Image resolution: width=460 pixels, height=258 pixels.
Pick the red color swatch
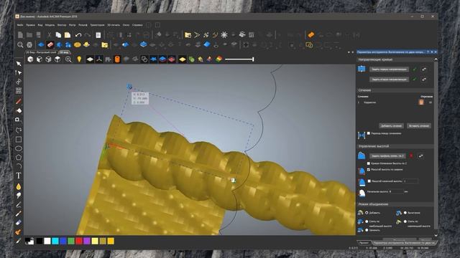click(x=79, y=241)
